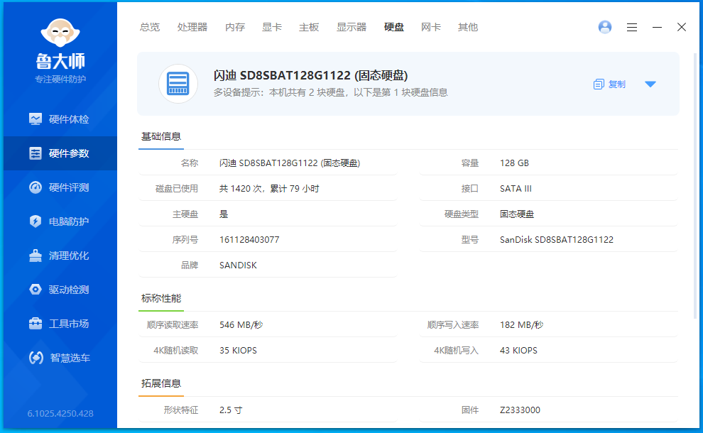Click the 4K random read value 35 KIOPS
703x433 pixels.
238,351
